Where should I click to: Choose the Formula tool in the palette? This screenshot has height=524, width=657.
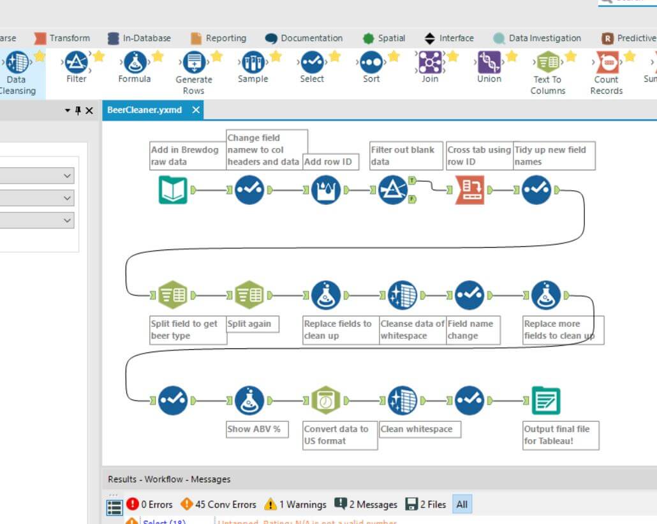pos(135,67)
